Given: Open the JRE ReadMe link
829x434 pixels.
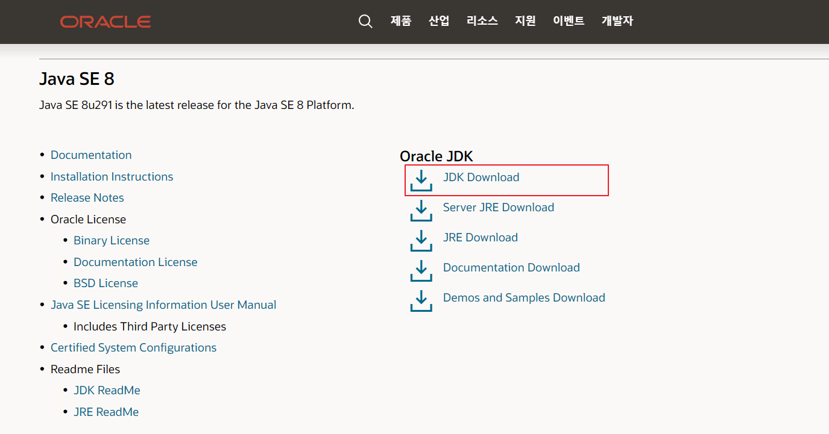Looking at the screenshot, I should 106,412.
